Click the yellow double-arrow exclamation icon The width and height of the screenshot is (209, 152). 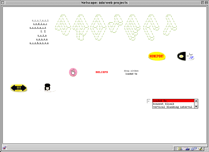click(x=19, y=88)
